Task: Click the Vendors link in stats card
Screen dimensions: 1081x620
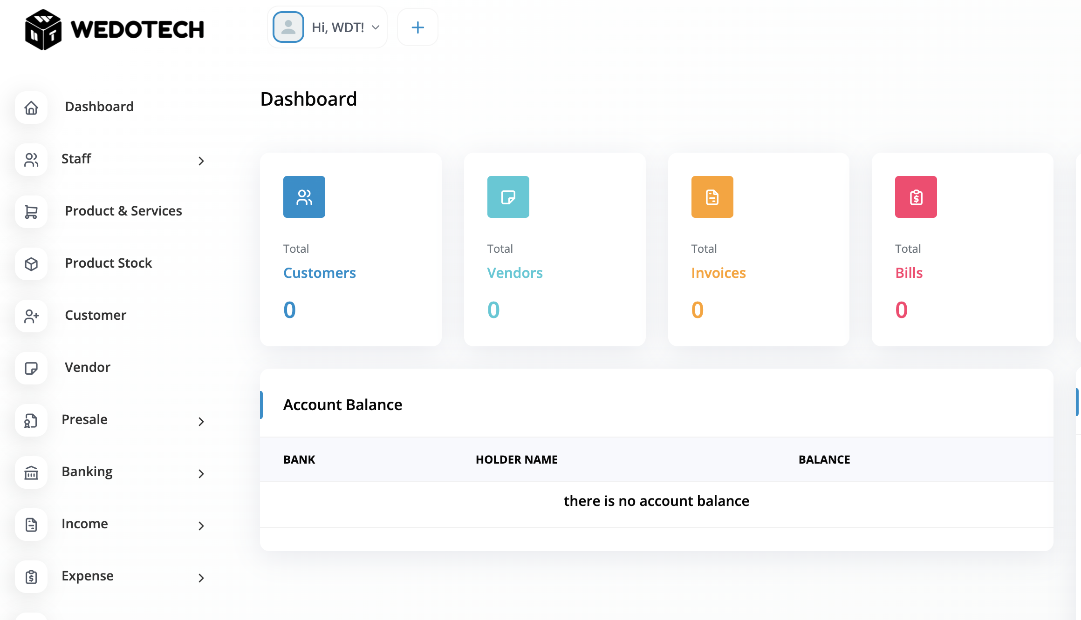Action: (514, 273)
